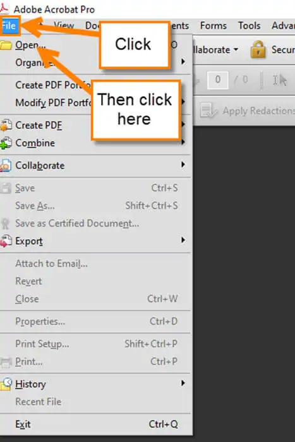The height and width of the screenshot is (442, 295).
Task: Select the text cursor Select tool icon
Action: (x=280, y=80)
